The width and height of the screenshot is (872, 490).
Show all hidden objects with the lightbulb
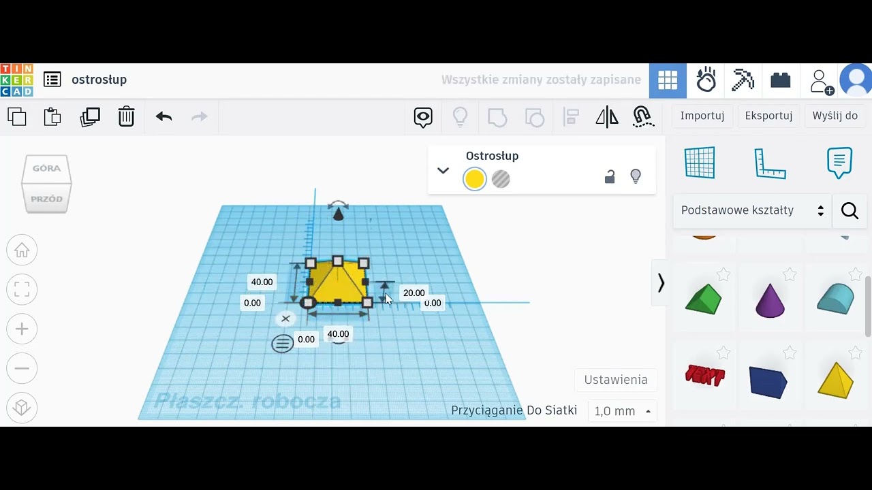461,117
